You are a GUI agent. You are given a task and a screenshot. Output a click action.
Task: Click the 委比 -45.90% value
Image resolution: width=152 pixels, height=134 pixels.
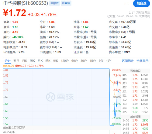pyautogui.click(x=18, y=37)
